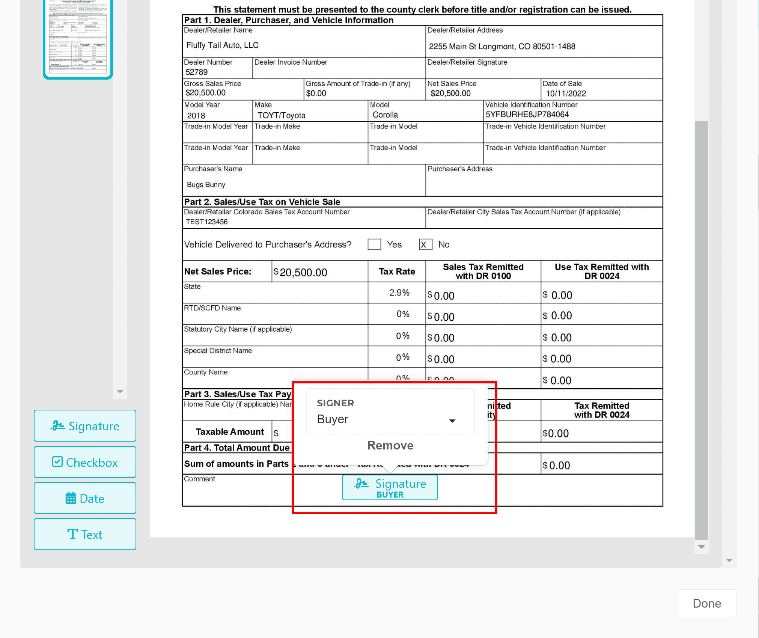Toggle the No delivered checkbox

(425, 244)
